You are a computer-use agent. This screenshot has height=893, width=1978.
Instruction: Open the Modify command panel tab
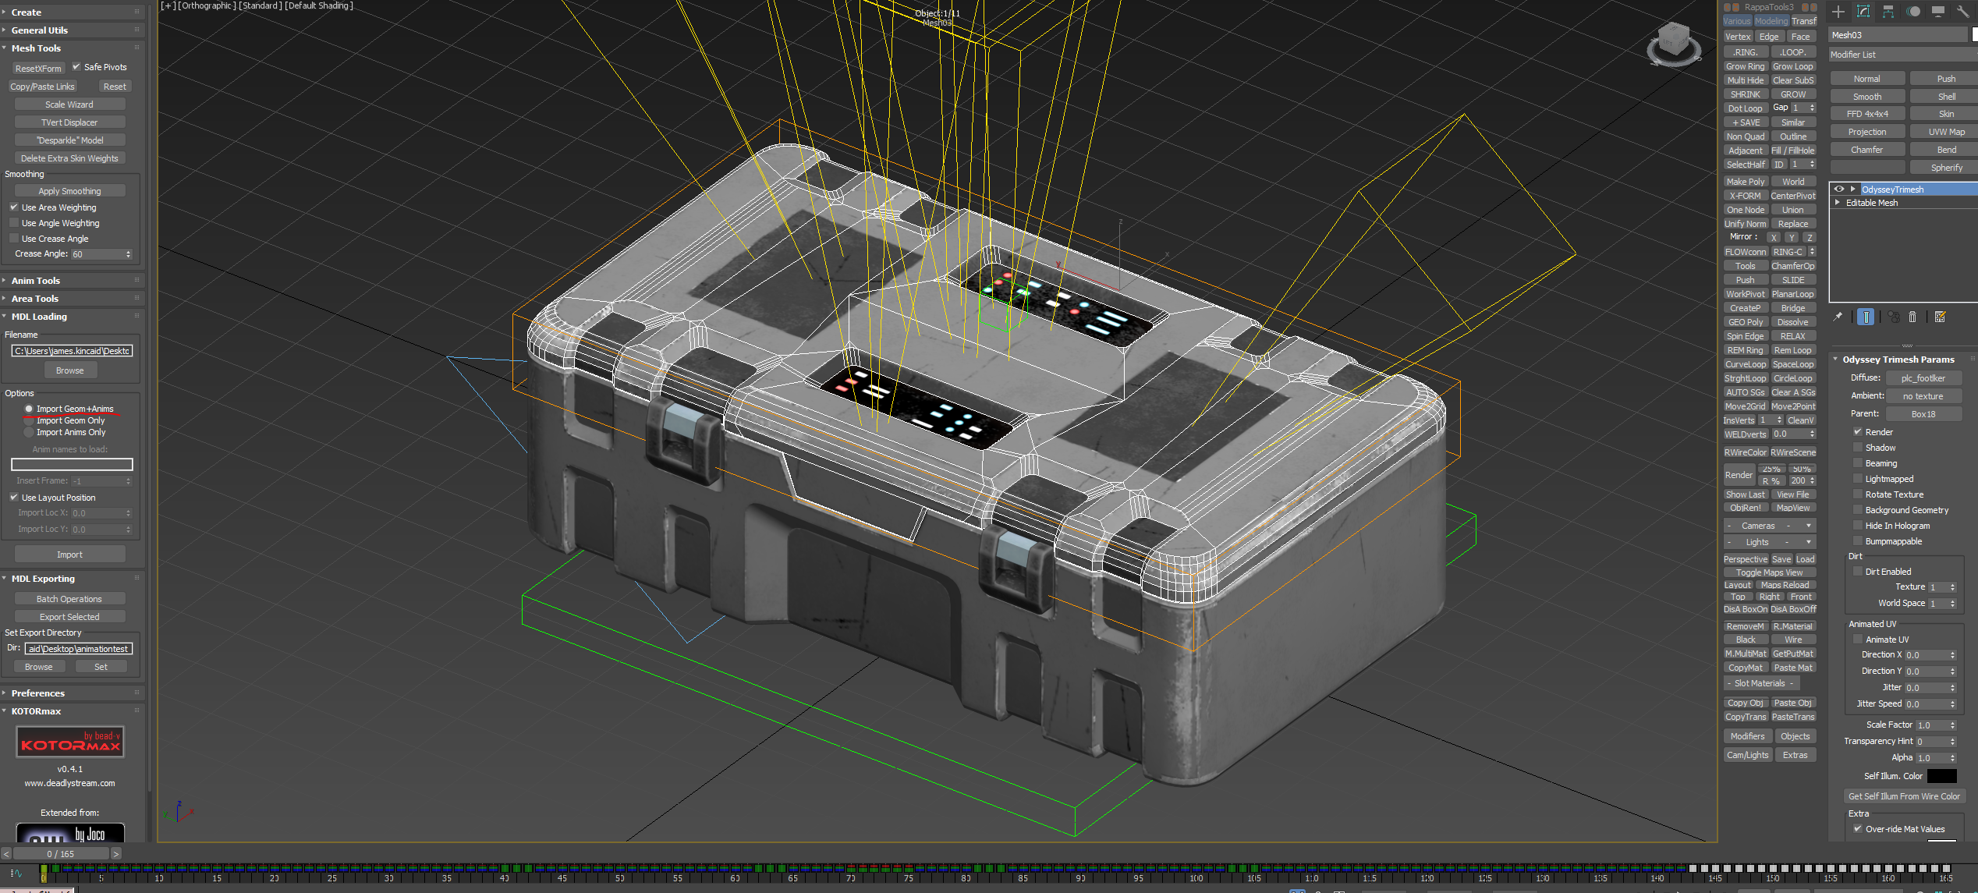click(1863, 12)
